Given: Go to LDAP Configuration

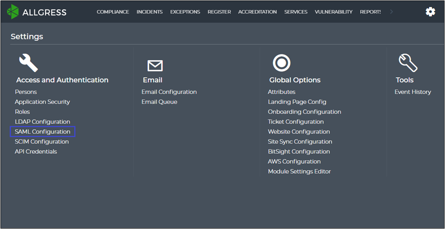Looking at the screenshot, I should pyautogui.click(x=42, y=122).
